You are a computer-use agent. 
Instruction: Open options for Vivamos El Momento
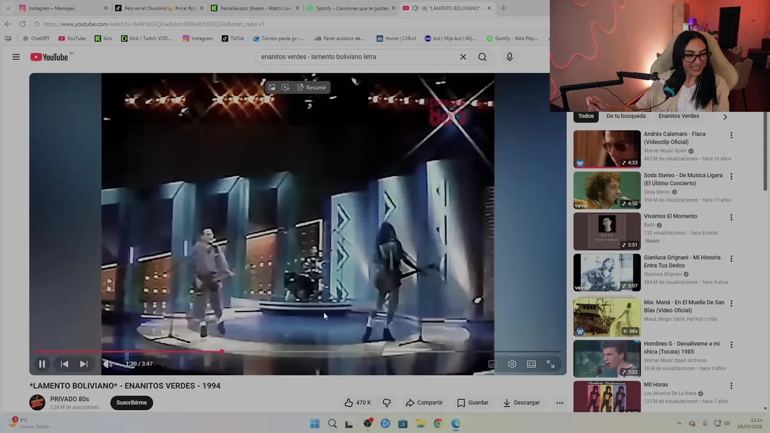(731, 218)
